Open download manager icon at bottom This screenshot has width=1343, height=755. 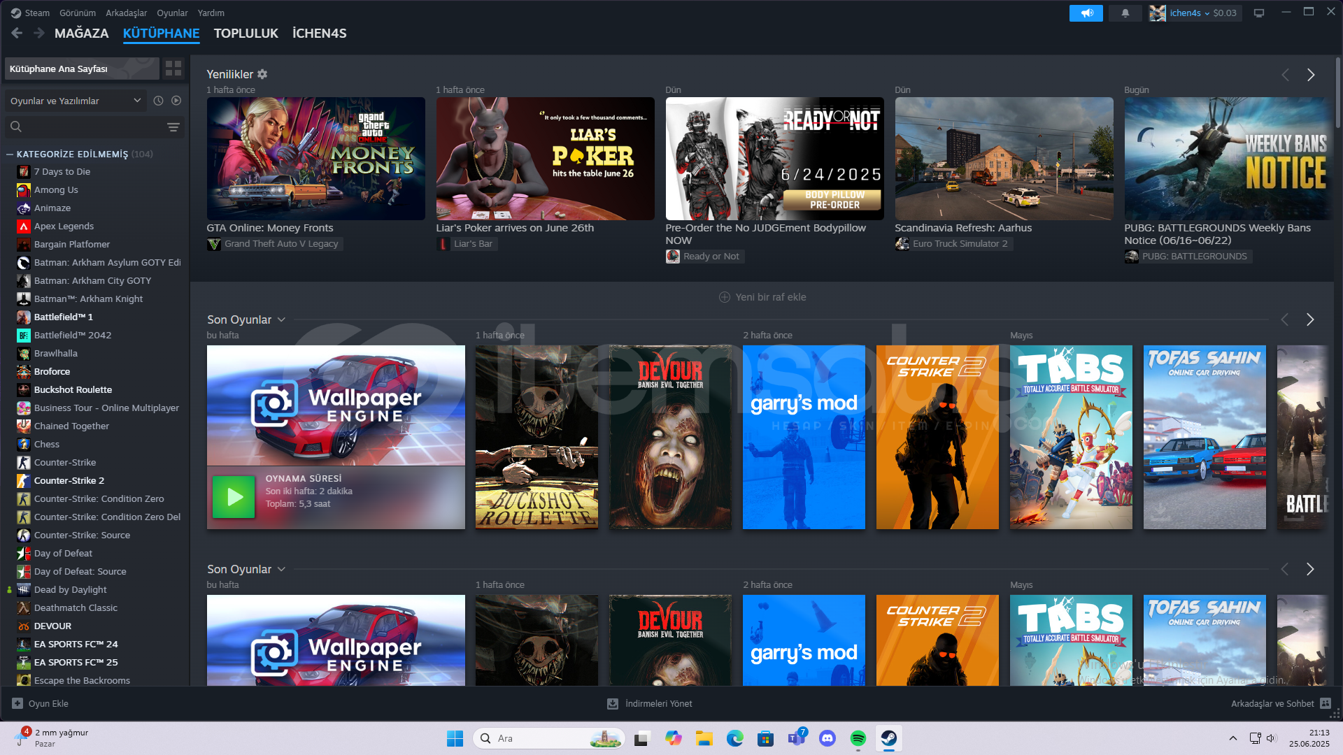pyautogui.click(x=613, y=704)
